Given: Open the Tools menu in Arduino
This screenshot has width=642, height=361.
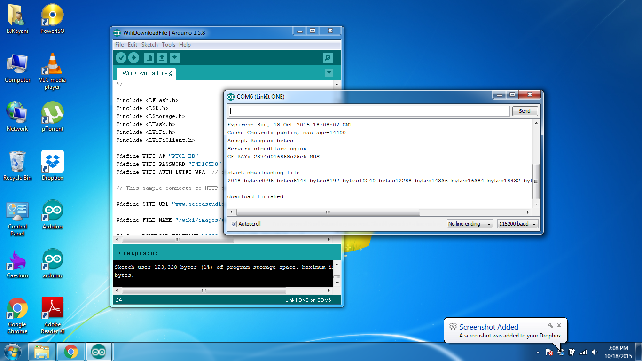Looking at the screenshot, I should point(168,45).
